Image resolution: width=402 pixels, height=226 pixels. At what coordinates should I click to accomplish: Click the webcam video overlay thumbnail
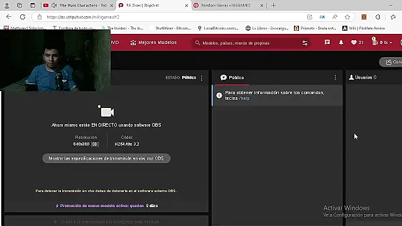[55, 60]
